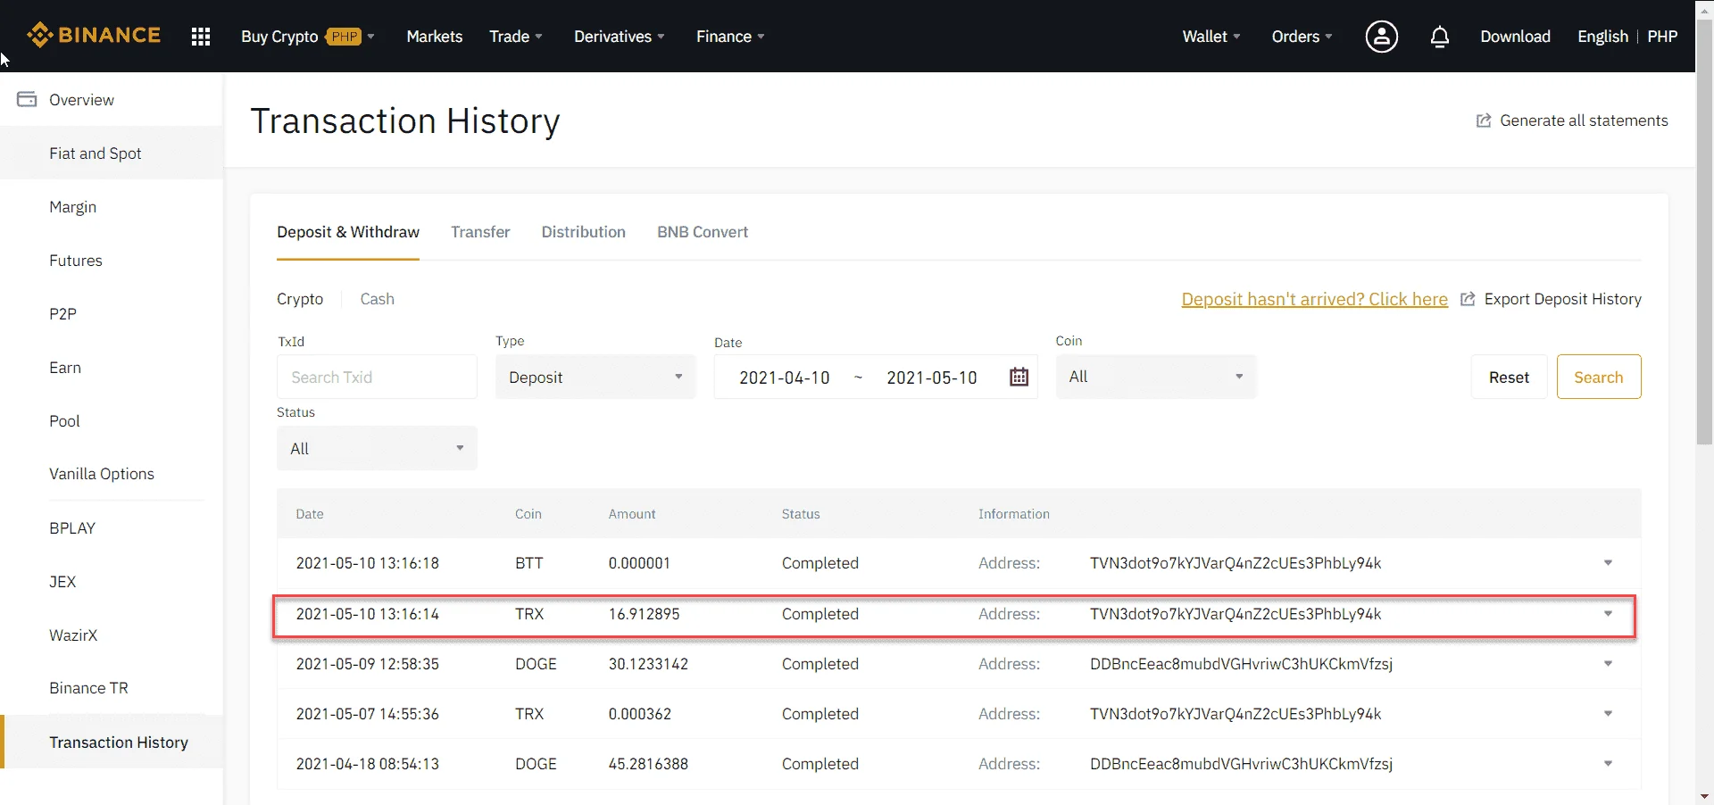Click the page vertical scrollbar thumb
1714x805 pixels.
point(1704,232)
